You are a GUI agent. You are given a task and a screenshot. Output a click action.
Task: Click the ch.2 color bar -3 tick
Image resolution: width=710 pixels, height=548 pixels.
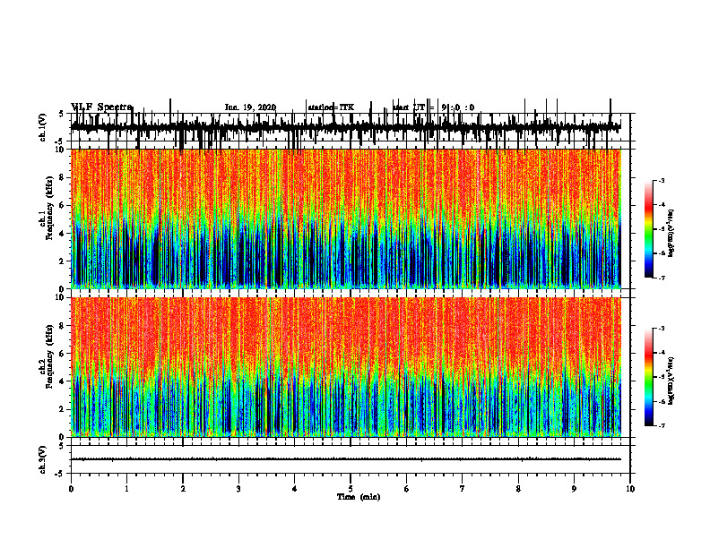[662, 329]
